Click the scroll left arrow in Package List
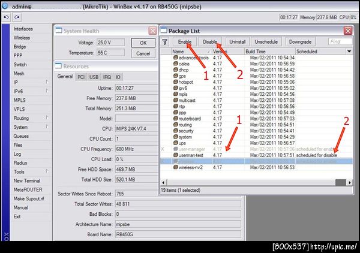The height and width of the screenshot is (253, 360). (x=163, y=183)
